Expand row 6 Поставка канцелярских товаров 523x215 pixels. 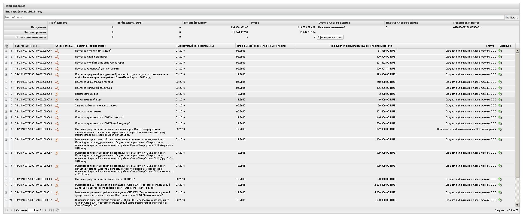point(6,82)
